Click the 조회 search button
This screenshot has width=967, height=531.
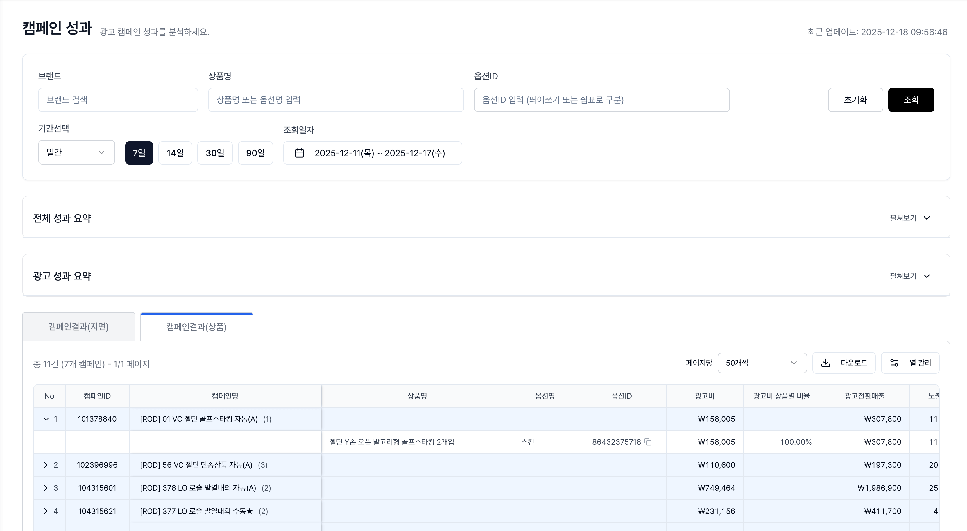[x=911, y=99]
